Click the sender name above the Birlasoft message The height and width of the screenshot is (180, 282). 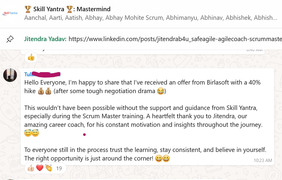[42, 74]
